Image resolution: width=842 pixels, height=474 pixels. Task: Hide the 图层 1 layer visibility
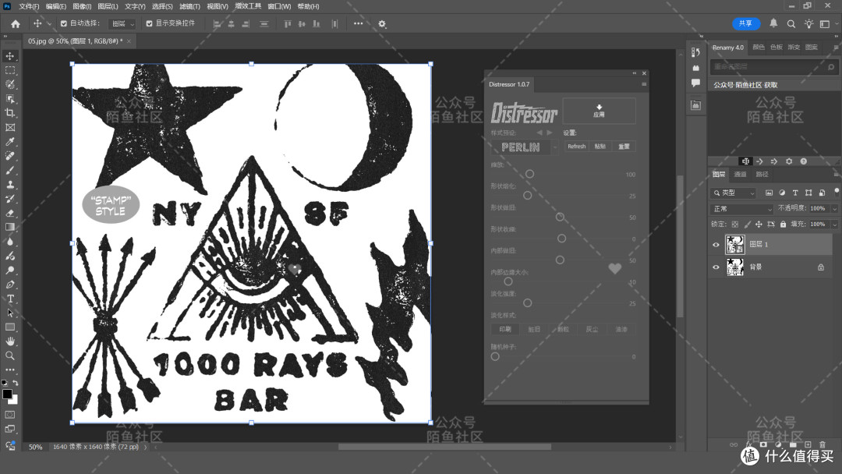click(716, 245)
